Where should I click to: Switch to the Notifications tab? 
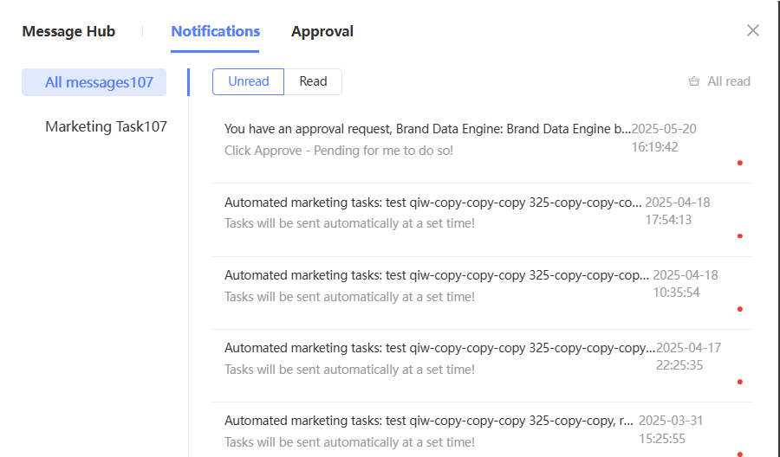pos(216,31)
